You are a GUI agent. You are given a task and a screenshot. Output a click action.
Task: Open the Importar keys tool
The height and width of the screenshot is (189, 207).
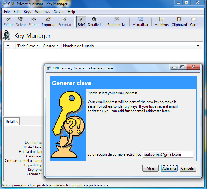[x=49, y=22]
